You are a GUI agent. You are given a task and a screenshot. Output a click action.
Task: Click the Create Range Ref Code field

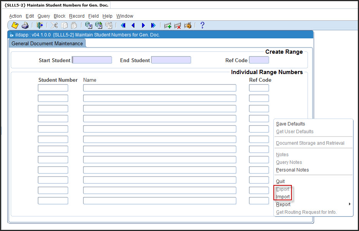point(259,60)
